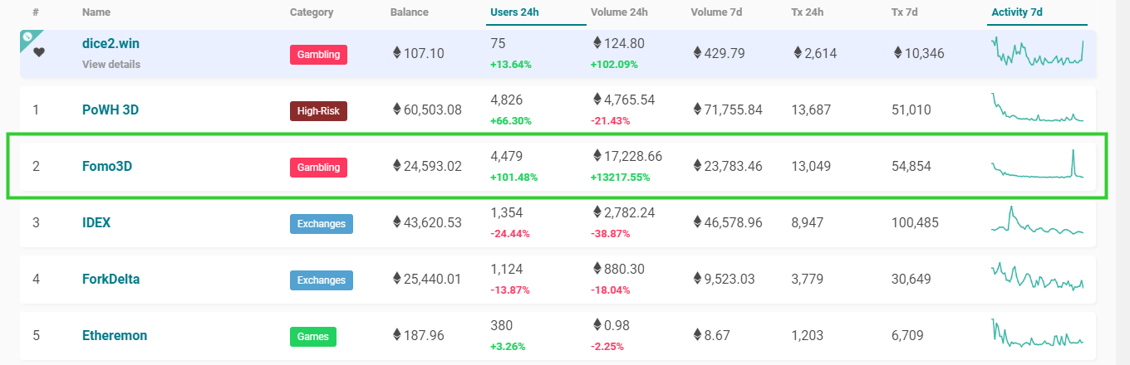This screenshot has height=365, width=1130.
Task: Sort by Volume 24h column header
Action: [619, 12]
